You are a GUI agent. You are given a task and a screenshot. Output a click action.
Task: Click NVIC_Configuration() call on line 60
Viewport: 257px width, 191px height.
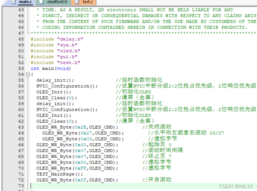67,110
